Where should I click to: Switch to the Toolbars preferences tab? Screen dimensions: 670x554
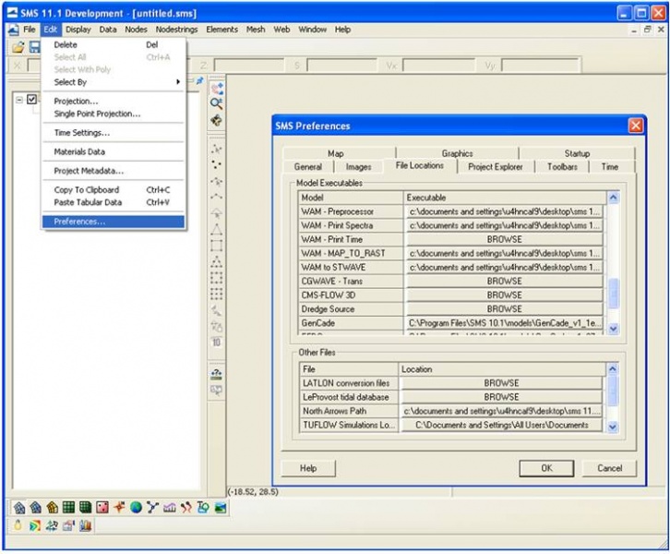[x=562, y=167]
